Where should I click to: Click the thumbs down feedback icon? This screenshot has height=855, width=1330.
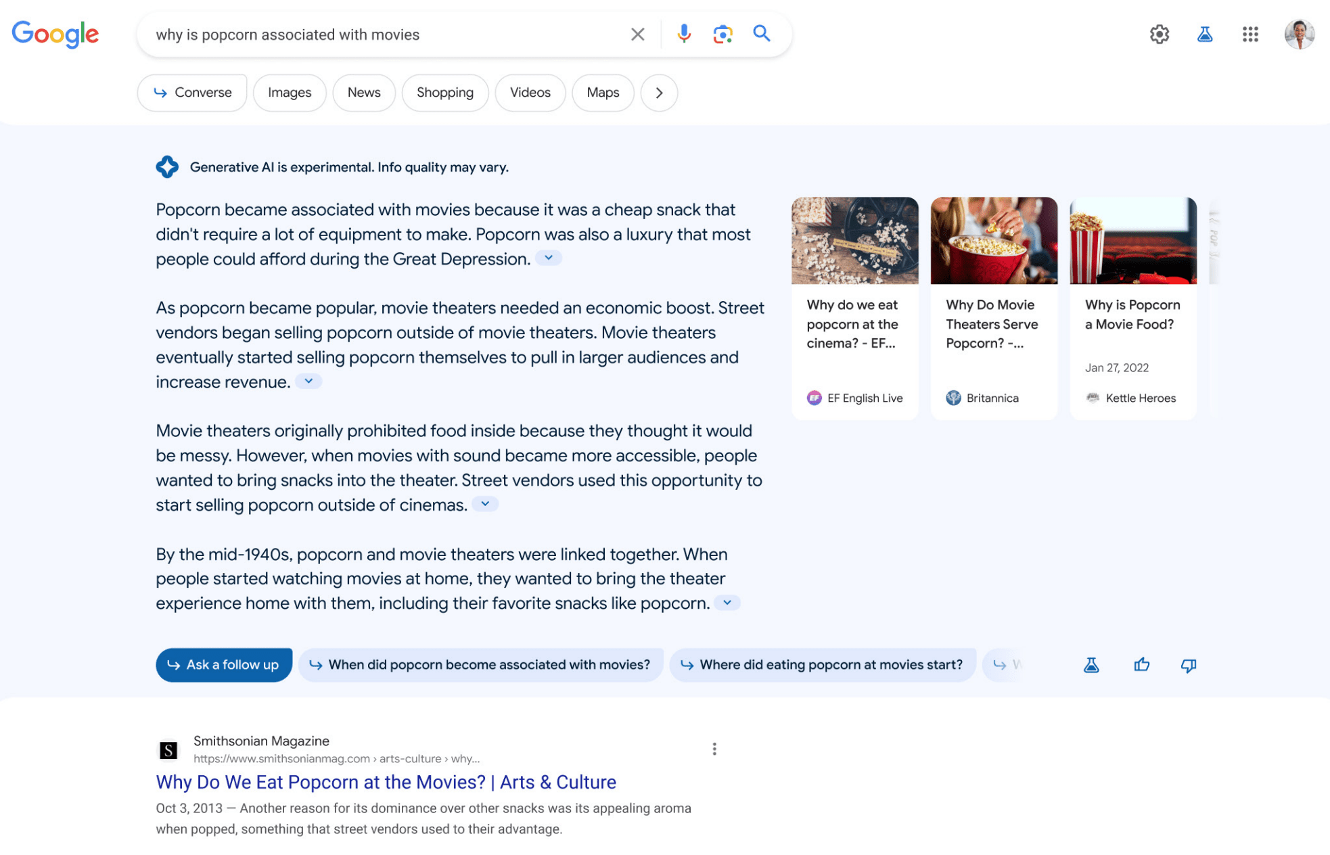(x=1189, y=664)
